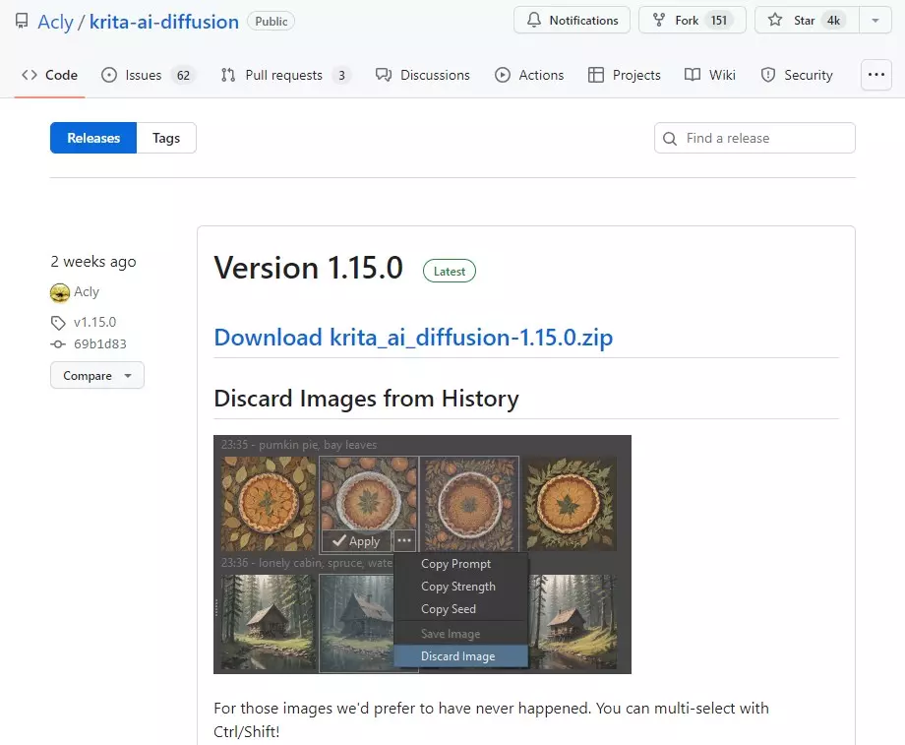The image size is (905, 745).
Task: Select the Releases button
Action: [93, 138]
